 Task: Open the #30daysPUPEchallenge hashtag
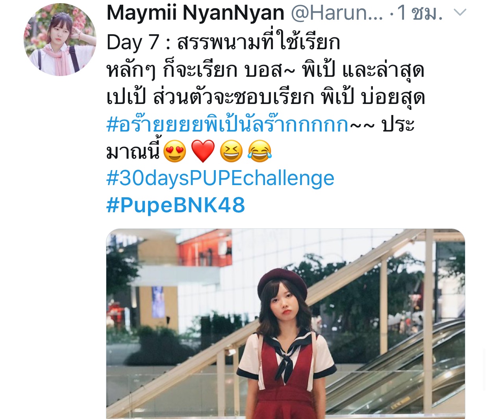coord(220,178)
